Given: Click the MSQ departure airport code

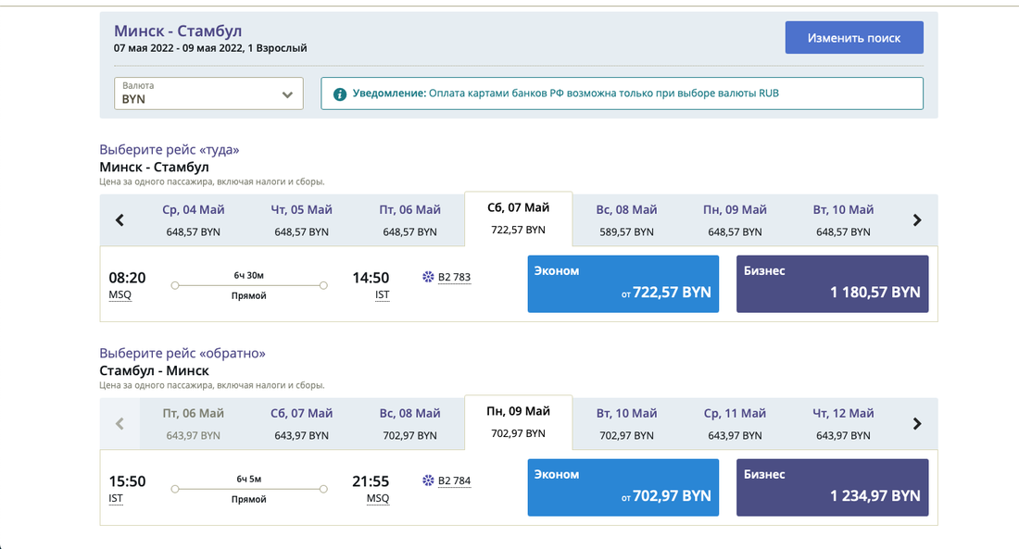Looking at the screenshot, I should (120, 295).
